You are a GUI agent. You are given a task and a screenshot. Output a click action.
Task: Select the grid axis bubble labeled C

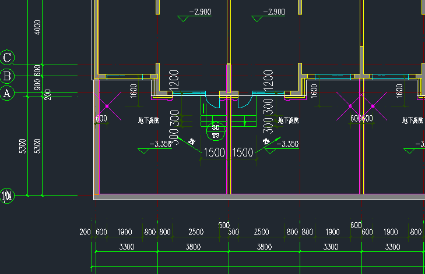click(7, 58)
